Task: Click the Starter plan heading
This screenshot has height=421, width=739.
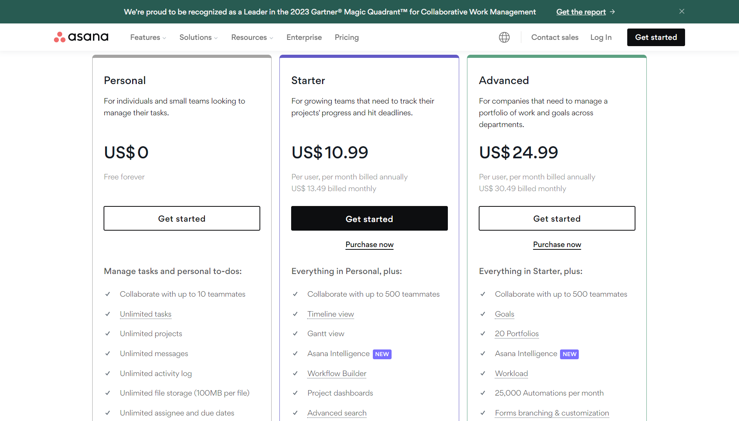Action: tap(308, 80)
